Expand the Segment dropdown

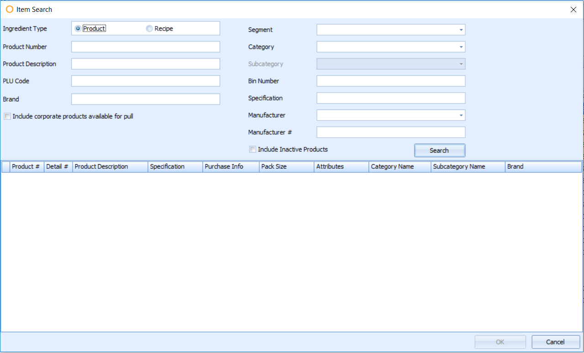coord(461,30)
